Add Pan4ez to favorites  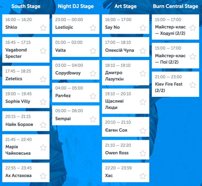(93, 96)
